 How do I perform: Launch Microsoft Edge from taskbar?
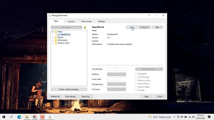[19, 117]
